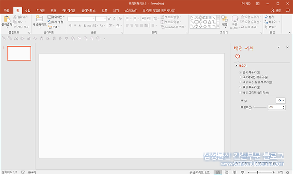Screen dimensions: 293x175
Task: Open the Section (구역) dropdown
Action: click(53, 27)
